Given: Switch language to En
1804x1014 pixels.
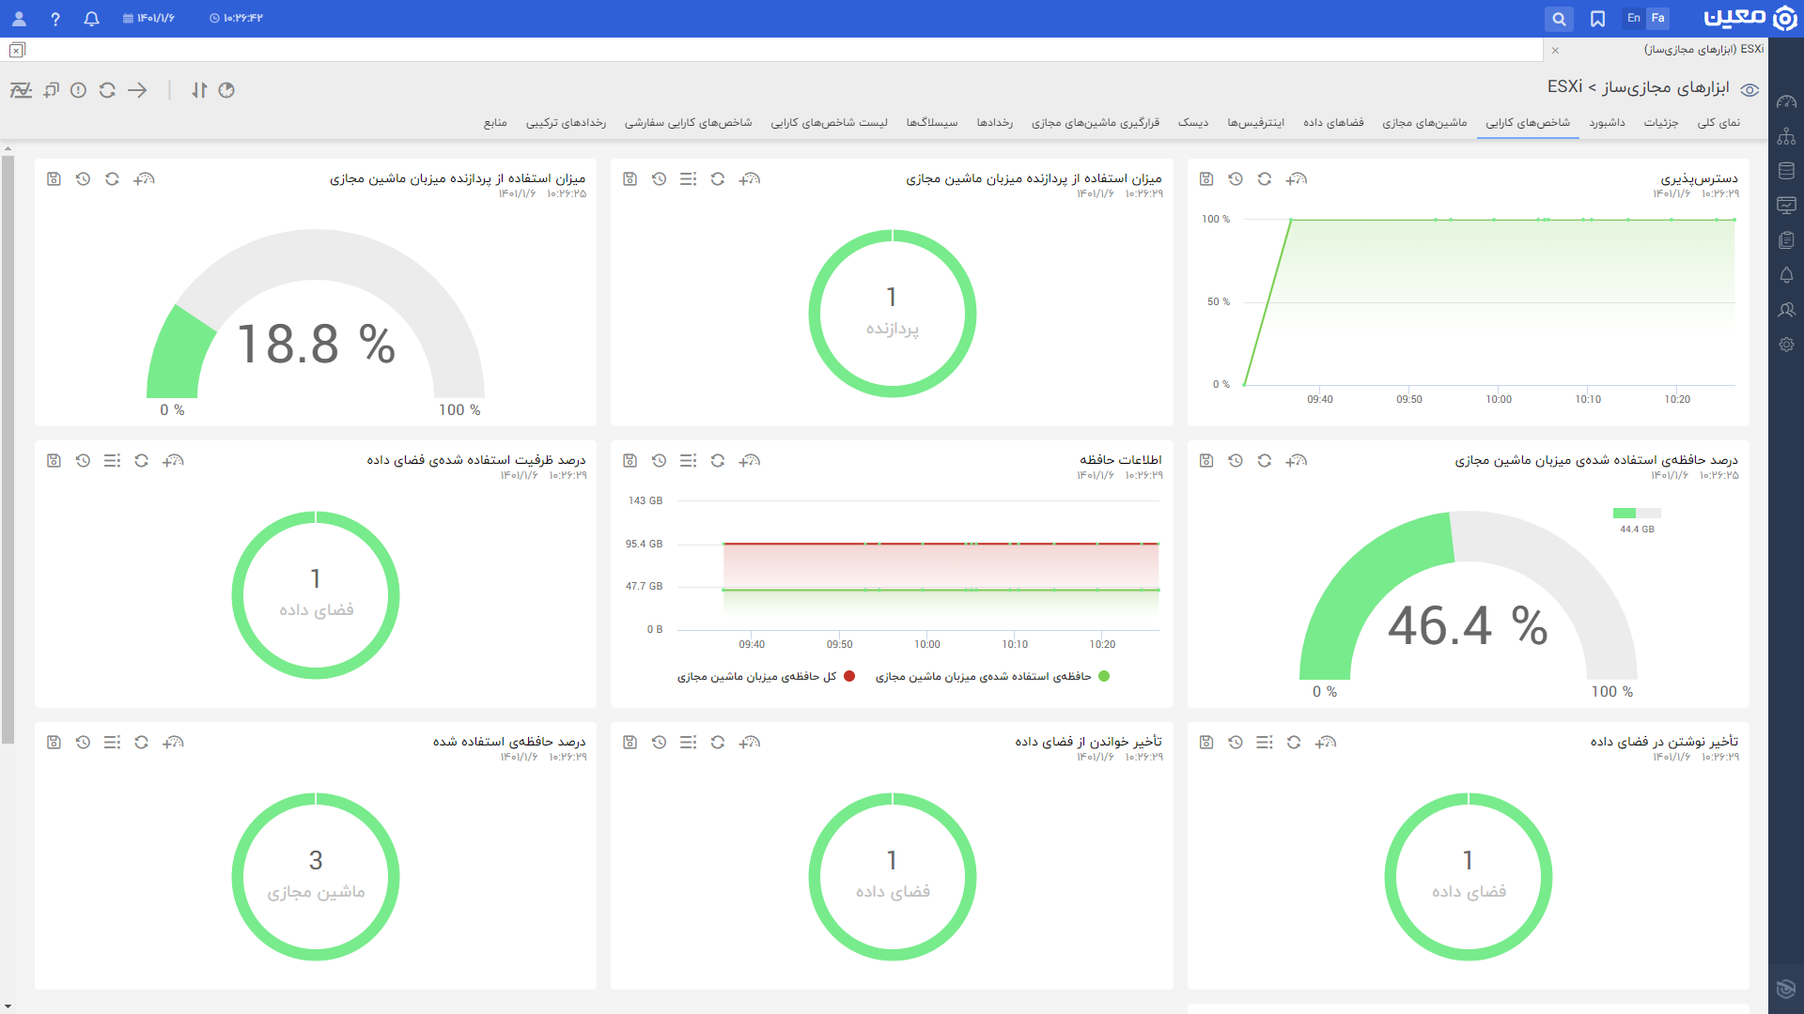Looking at the screenshot, I should [1634, 18].
